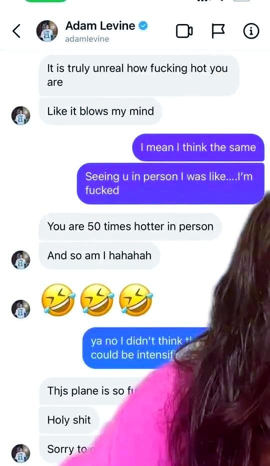The height and width of the screenshot is (466, 270).
Task: Go back using the left chevron arrow
Action: click(x=16, y=31)
